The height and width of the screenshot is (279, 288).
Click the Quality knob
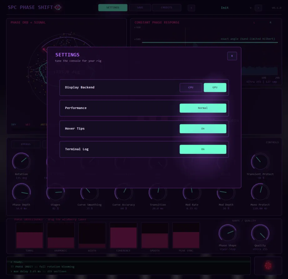(260, 233)
